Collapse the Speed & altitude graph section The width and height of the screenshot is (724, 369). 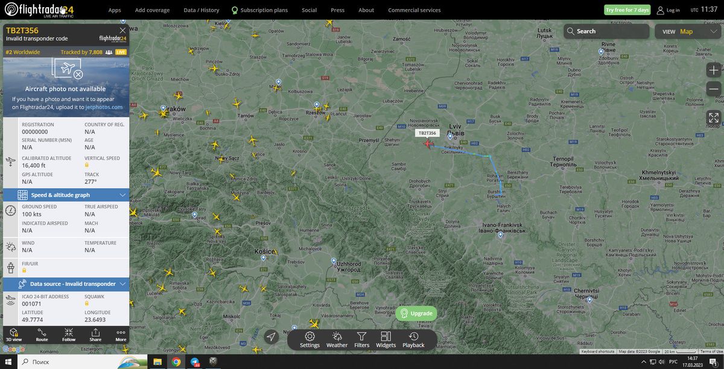coord(66,195)
